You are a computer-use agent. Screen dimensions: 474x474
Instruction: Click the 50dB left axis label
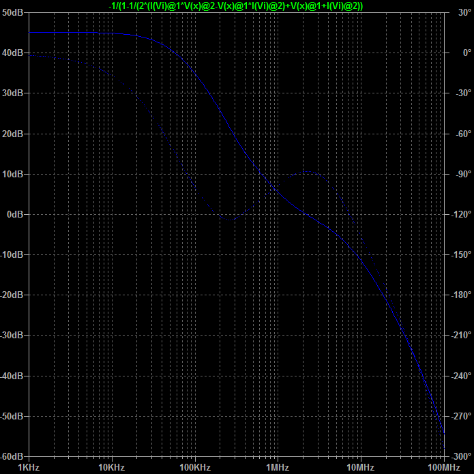[x=12, y=13]
